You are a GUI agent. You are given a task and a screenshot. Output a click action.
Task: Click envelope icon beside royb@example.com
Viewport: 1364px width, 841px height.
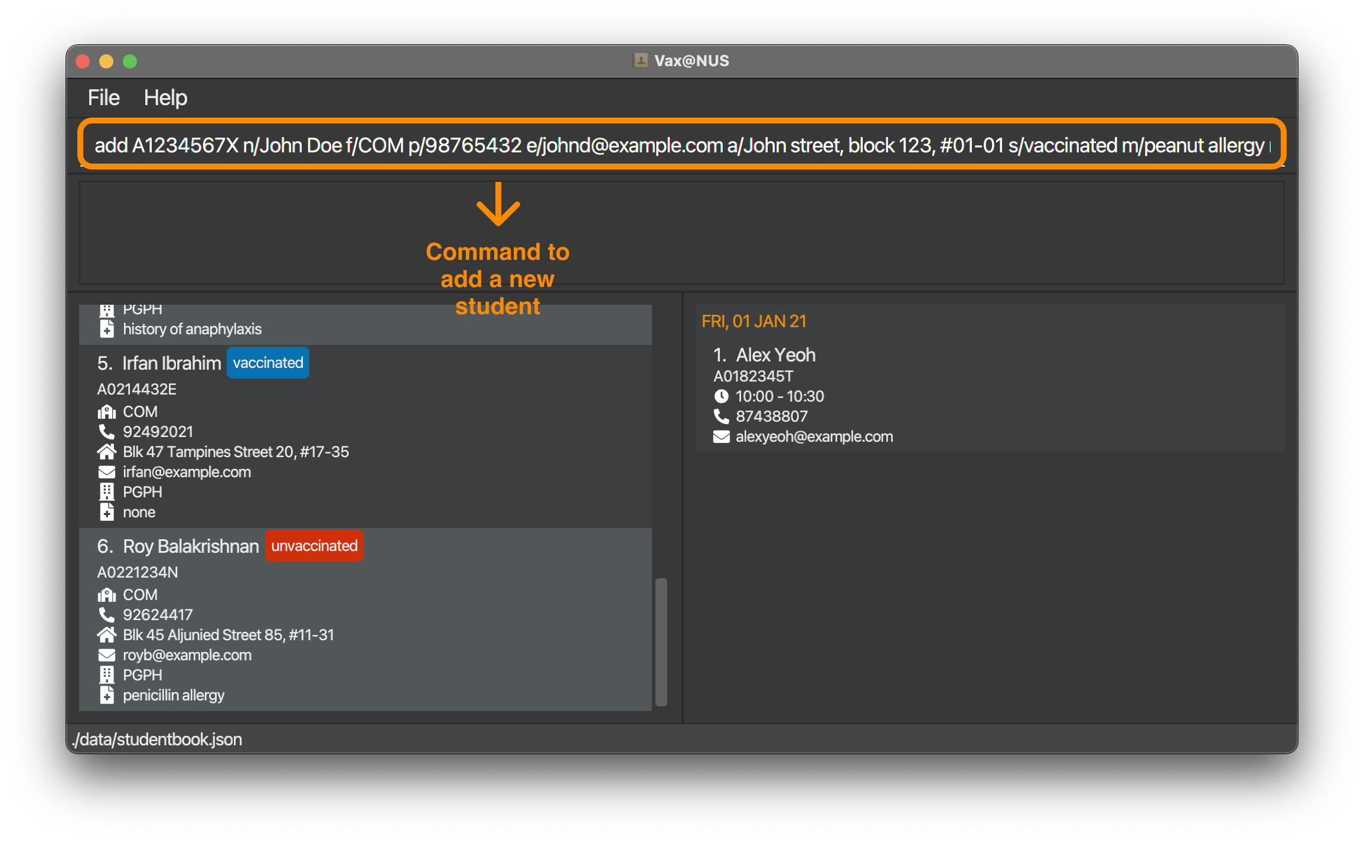coord(106,655)
